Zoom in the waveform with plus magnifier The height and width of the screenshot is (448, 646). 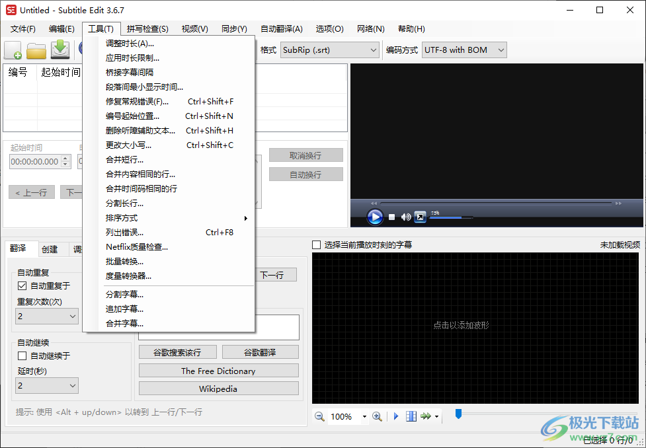[x=377, y=416]
